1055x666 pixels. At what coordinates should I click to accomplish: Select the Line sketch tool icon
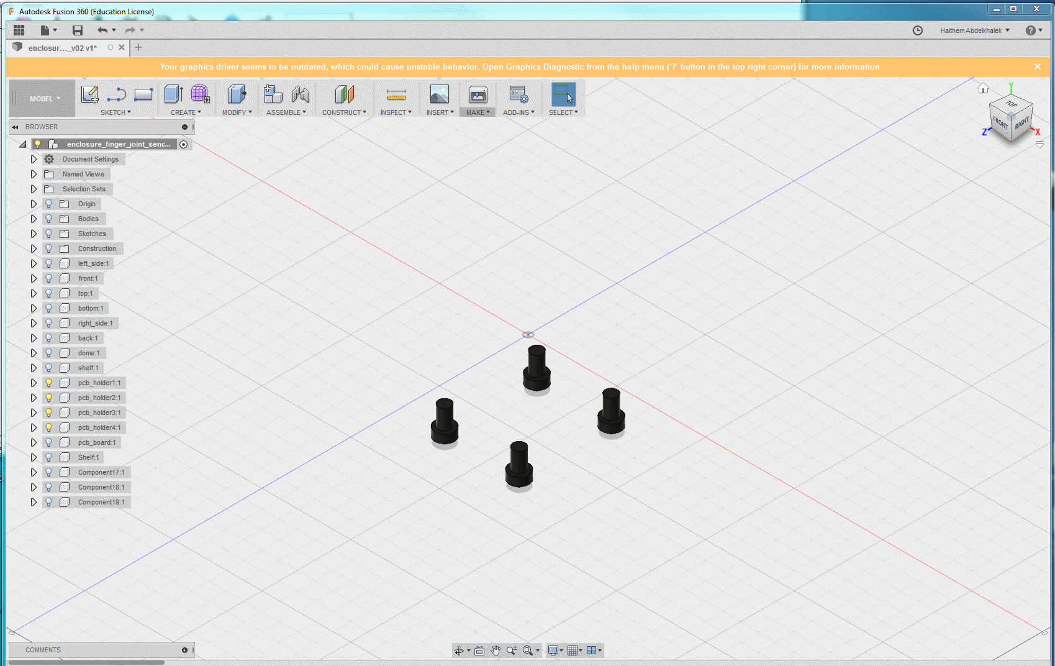point(117,94)
